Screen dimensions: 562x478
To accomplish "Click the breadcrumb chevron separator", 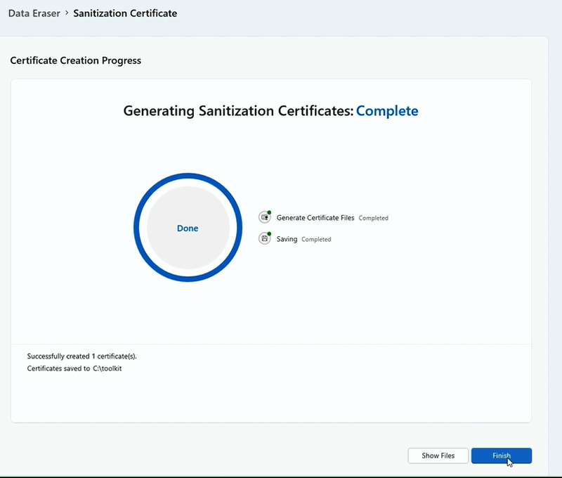I will (x=67, y=13).
